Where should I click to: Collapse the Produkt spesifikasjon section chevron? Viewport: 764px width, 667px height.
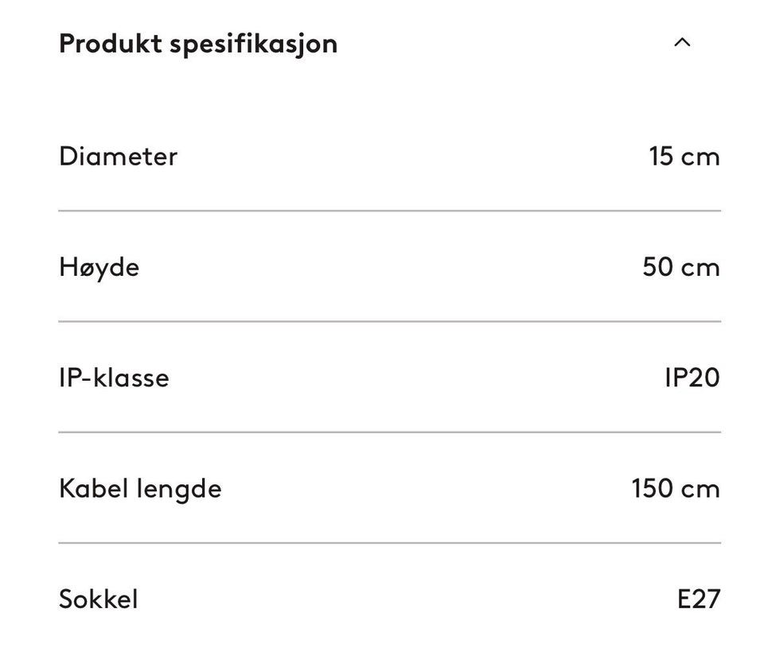[682, 43]
